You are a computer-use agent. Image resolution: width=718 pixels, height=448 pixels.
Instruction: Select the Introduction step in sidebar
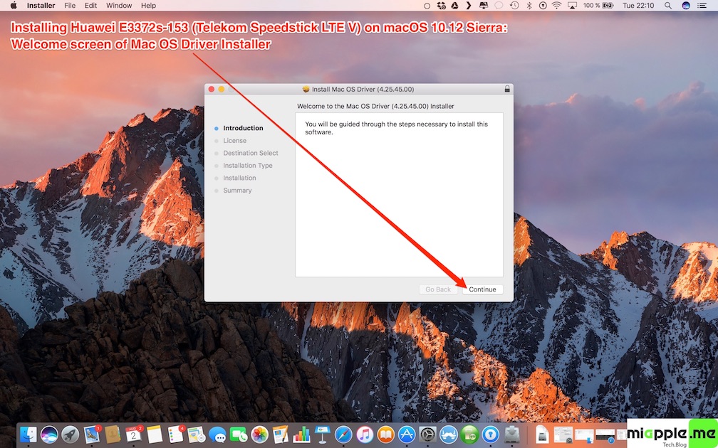pos(243,129)
